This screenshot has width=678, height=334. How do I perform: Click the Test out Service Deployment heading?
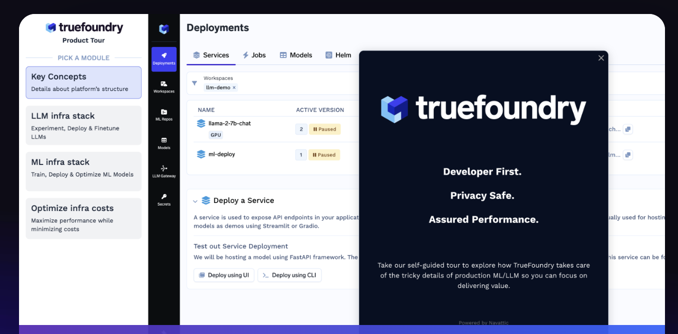point(241,246)
